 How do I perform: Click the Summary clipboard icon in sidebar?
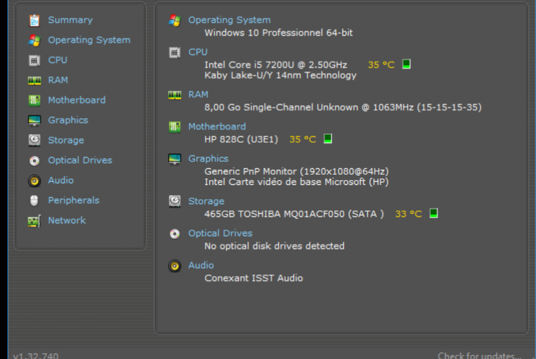pos(34,20)
